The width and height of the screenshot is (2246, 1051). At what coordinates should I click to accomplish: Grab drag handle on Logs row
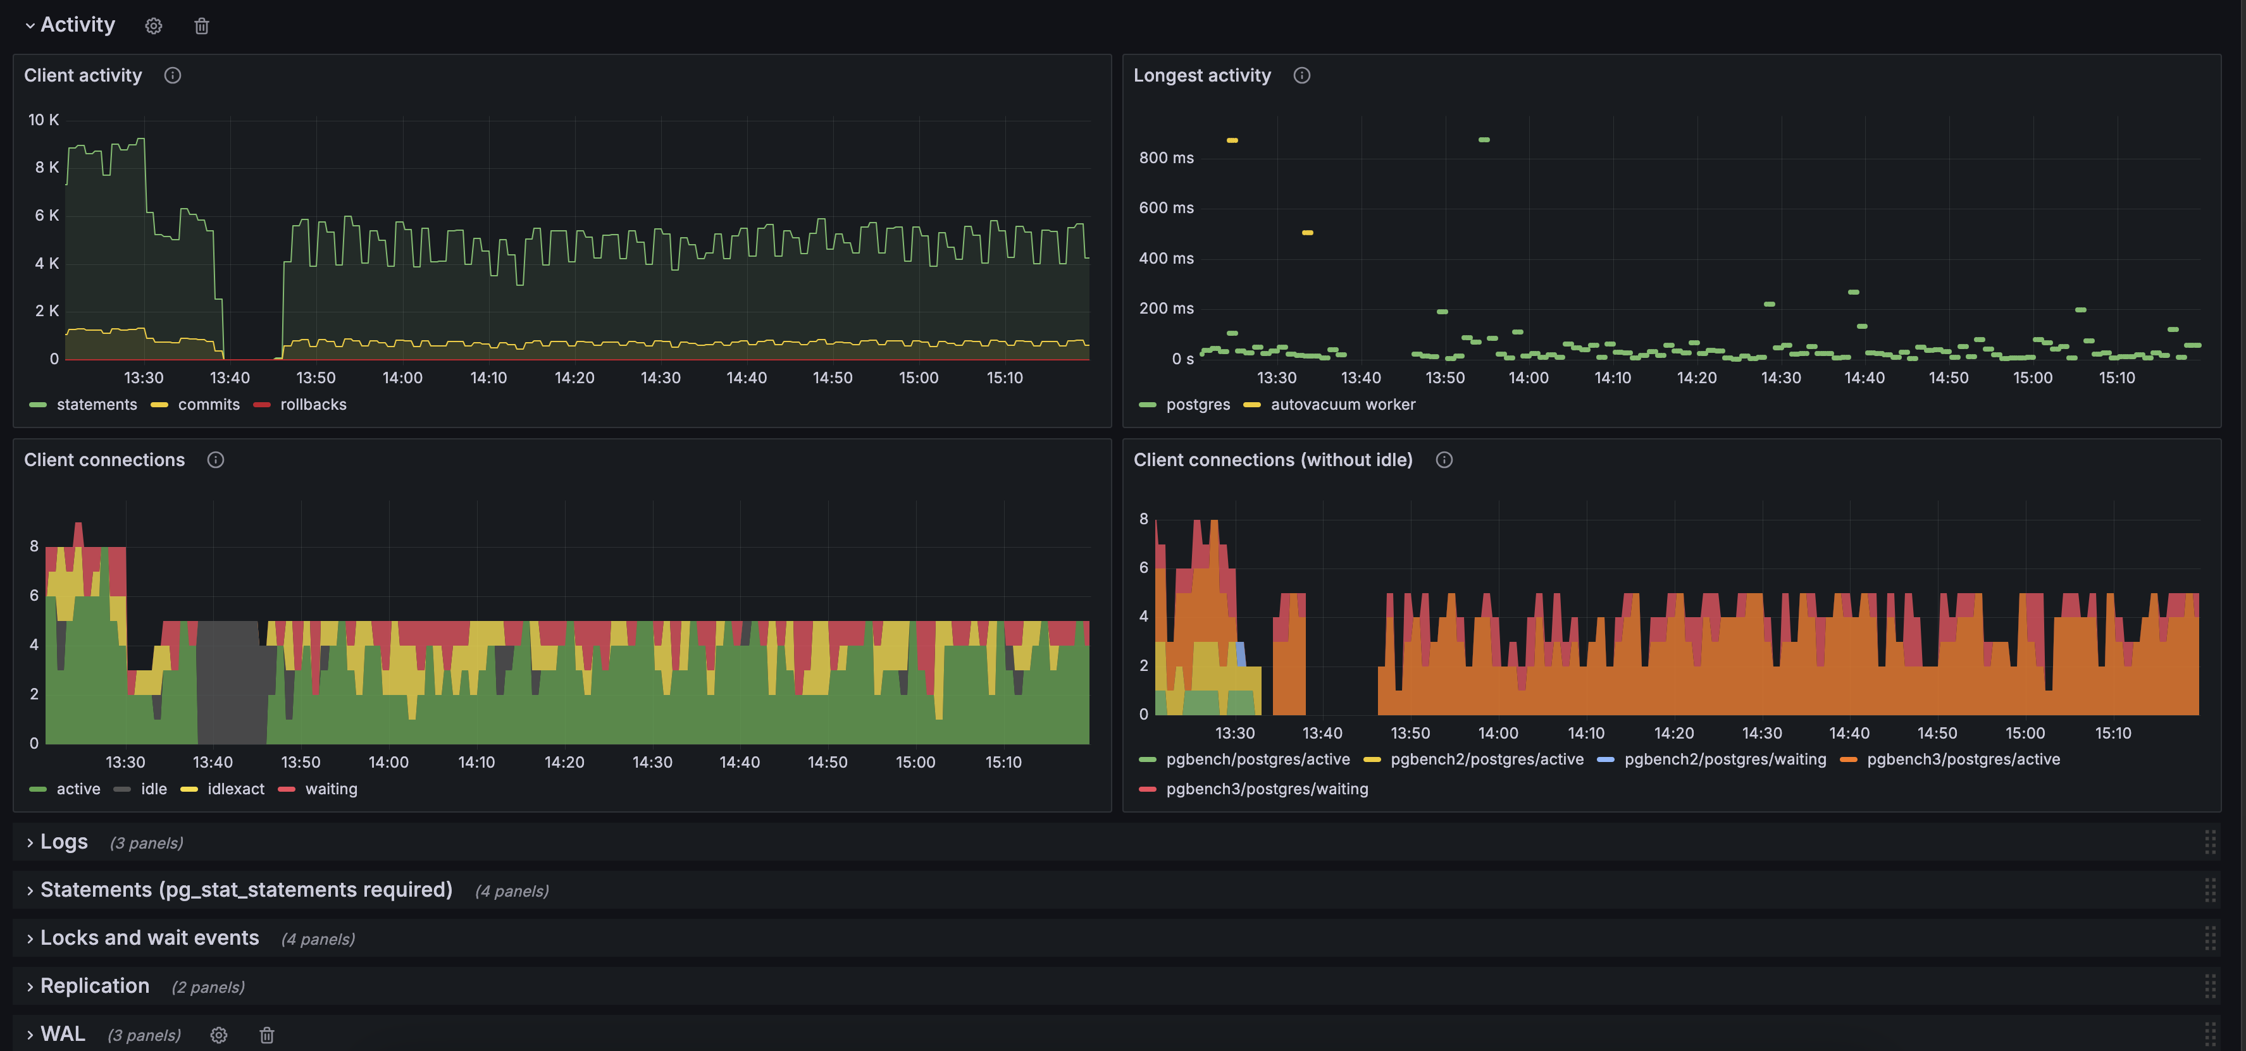coord(2209,842)
